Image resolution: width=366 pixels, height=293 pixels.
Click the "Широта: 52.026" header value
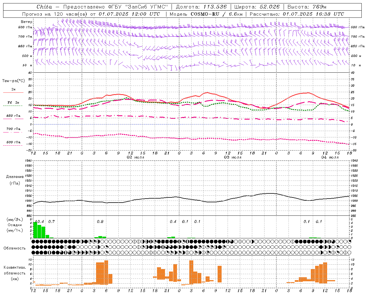(x=257, y=7)
